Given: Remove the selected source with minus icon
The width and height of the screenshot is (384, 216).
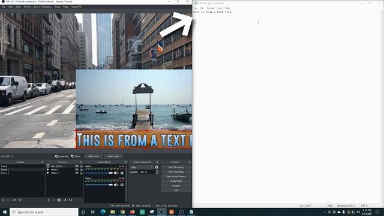Looking at the screenshot, I should [53, 200].
